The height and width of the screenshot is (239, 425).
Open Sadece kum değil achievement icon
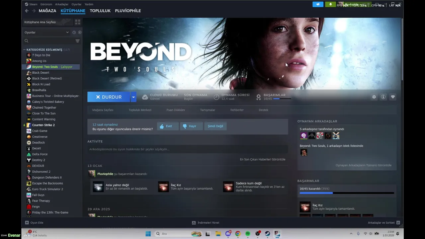point(228,187)
